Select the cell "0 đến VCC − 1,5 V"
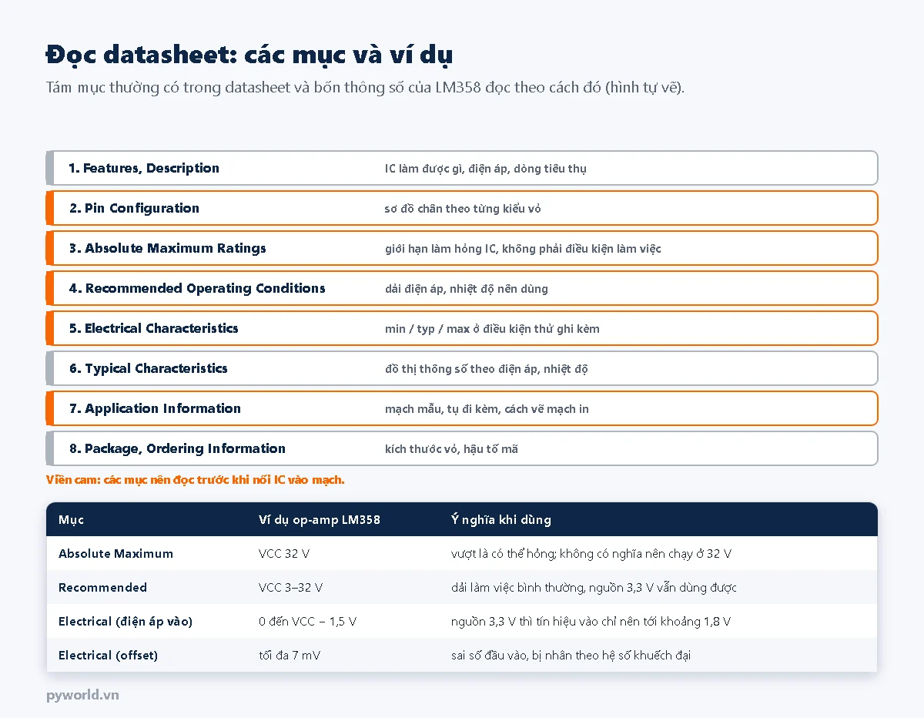The height and width of the screenshot is (718, 924). click(308, 621)
